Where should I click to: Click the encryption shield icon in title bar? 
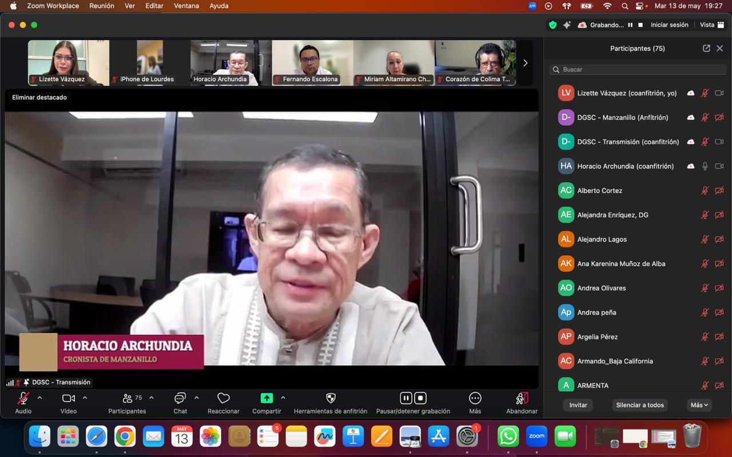pyautogui.click(x=552, y=25)
